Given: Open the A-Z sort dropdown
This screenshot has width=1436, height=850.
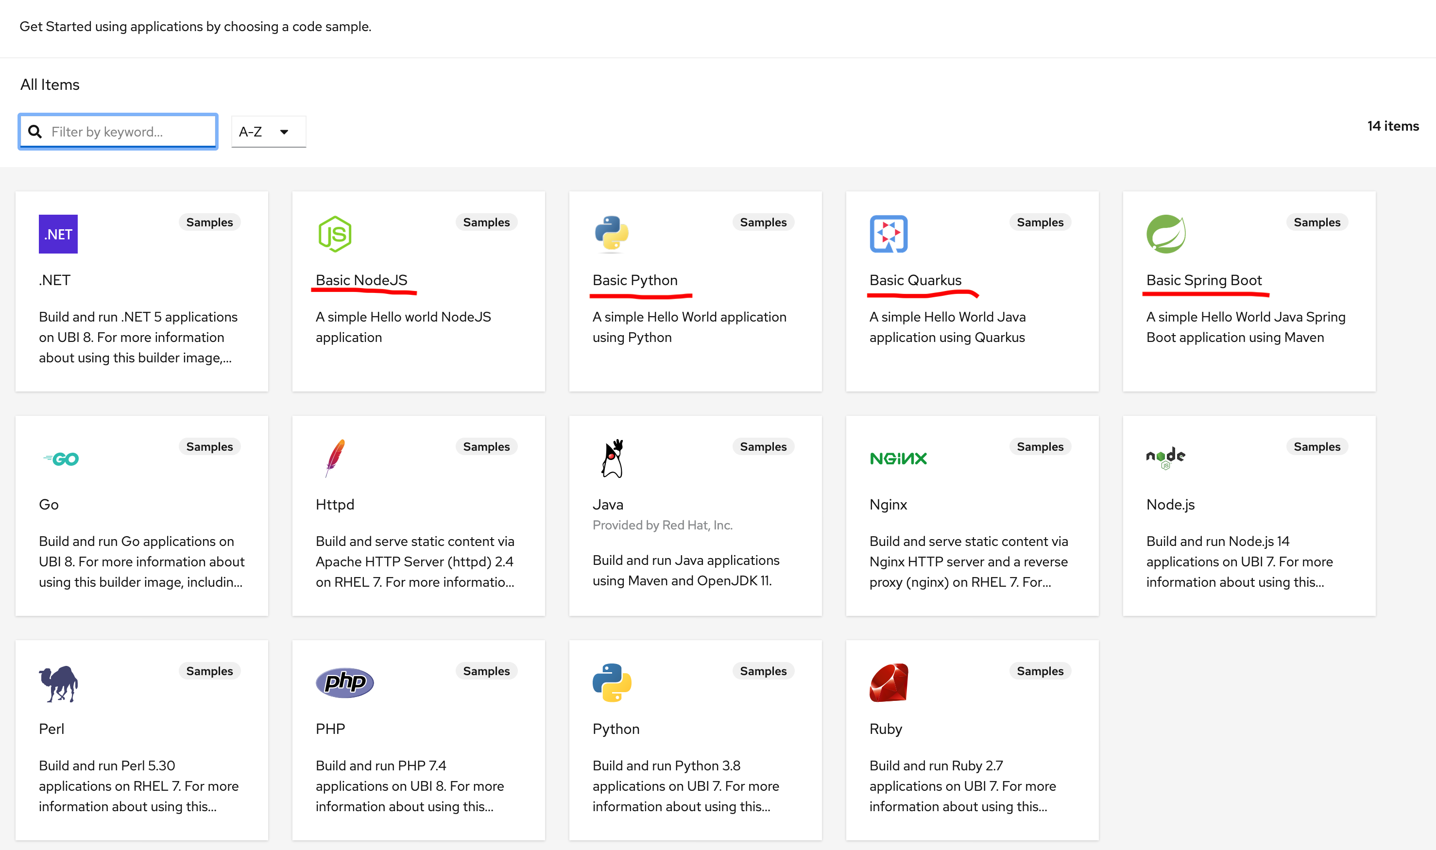Looking at the screenshot, I should click(268, 132).
